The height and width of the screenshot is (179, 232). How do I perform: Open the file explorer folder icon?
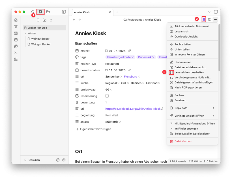click(48, 12)
